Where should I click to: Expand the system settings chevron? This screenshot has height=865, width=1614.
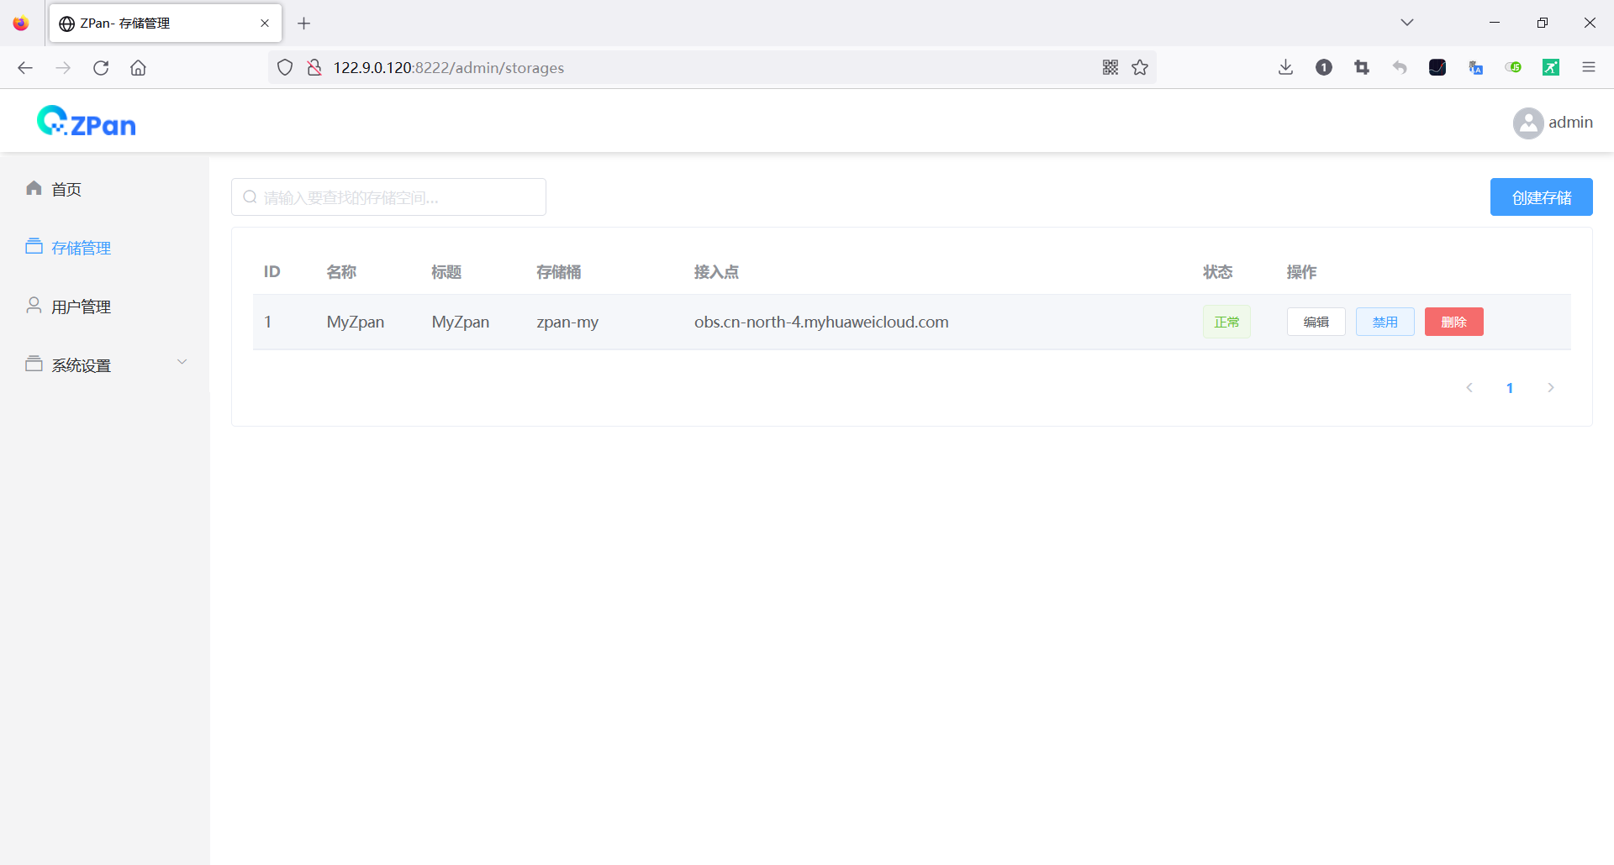182,362
